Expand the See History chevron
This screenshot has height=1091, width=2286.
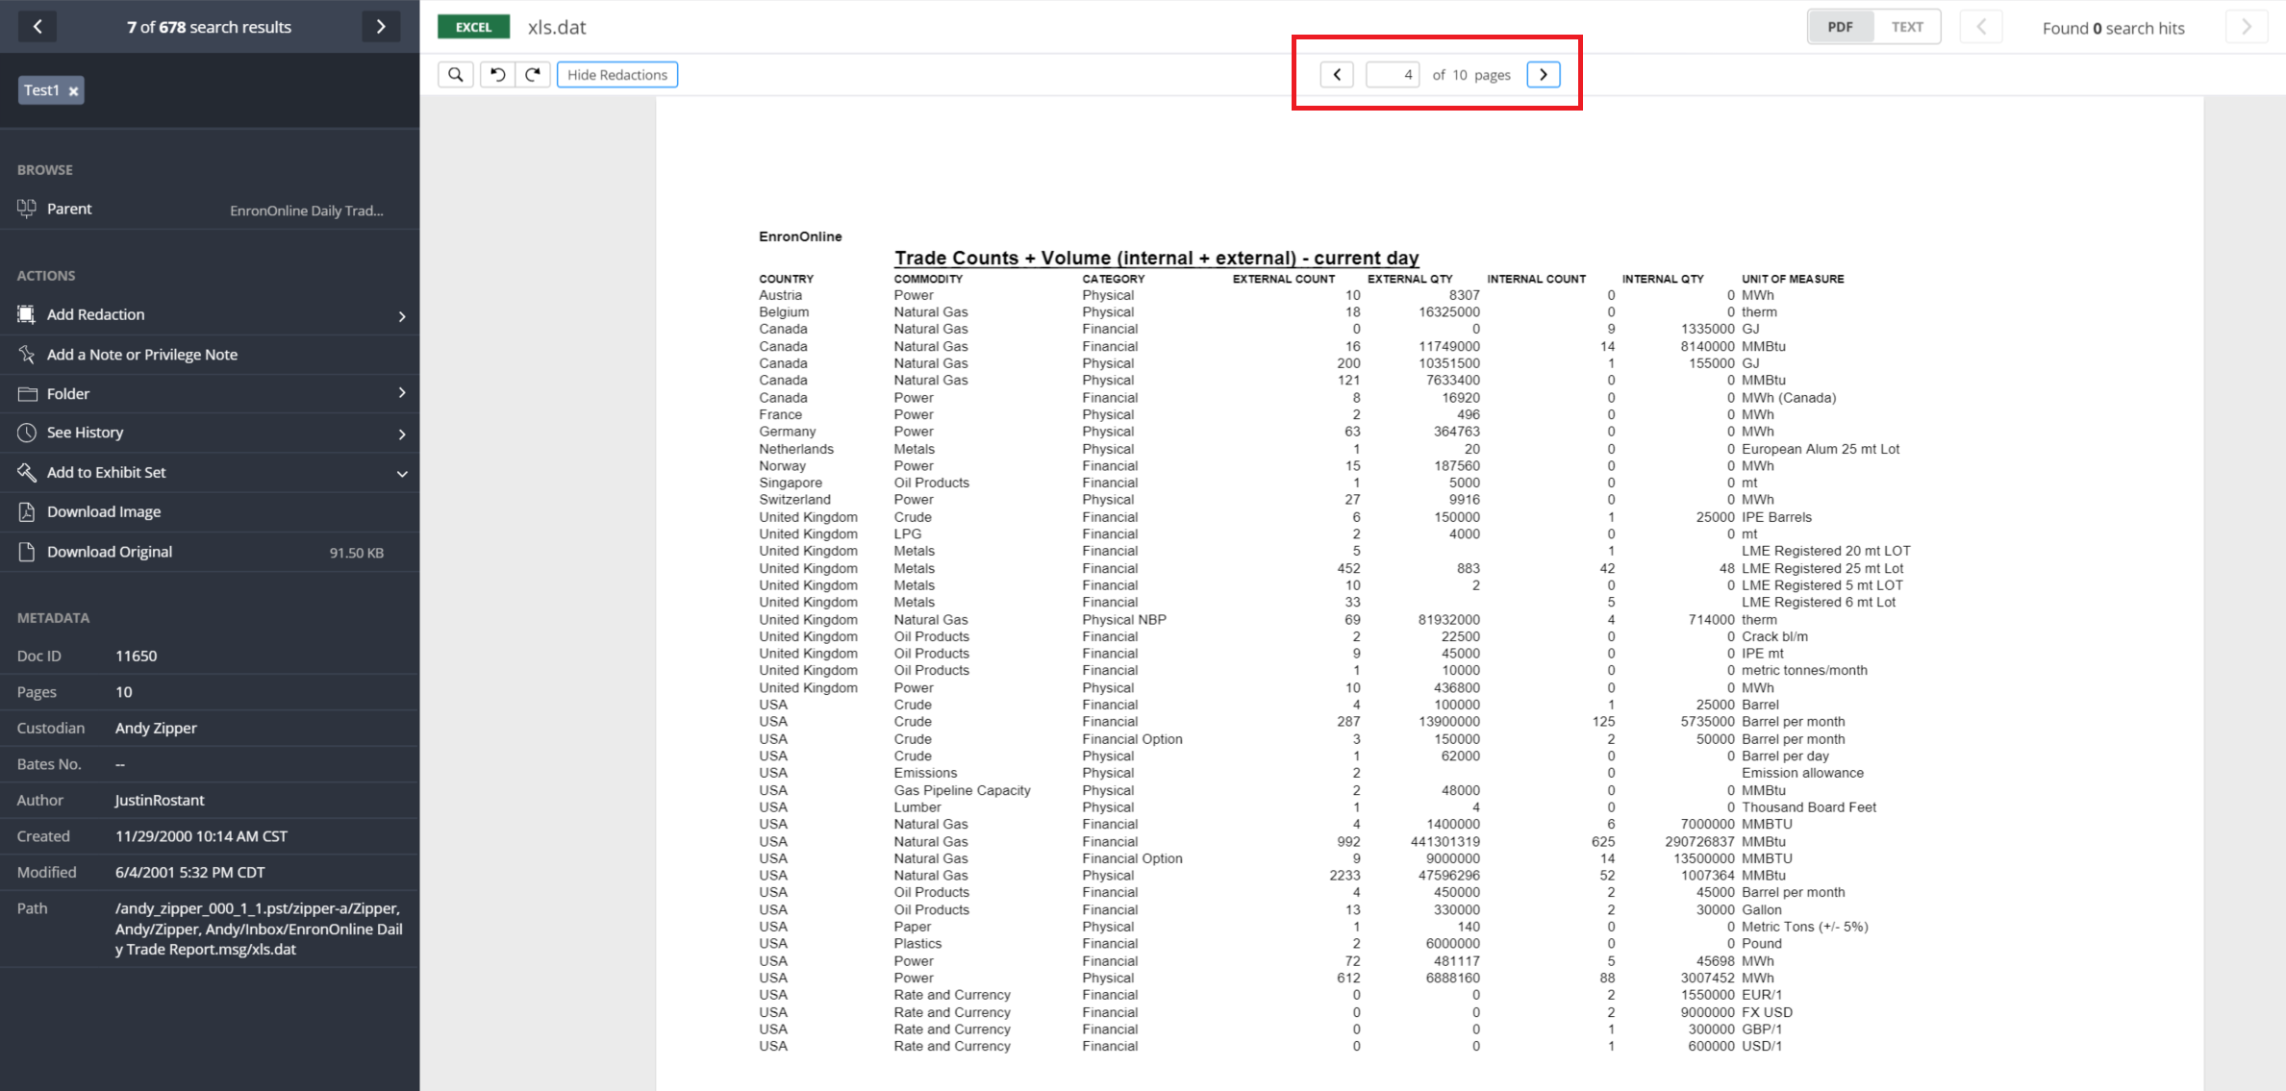tap(402, 434)
